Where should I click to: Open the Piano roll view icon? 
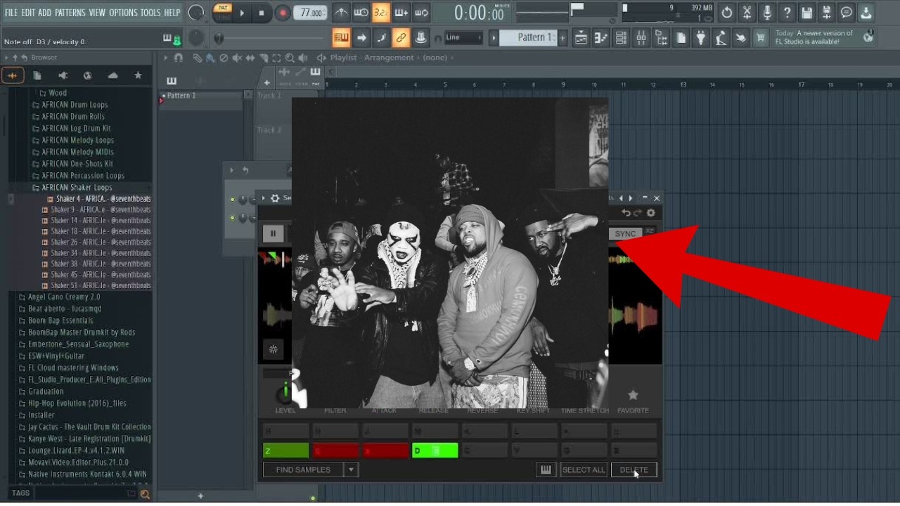(x=601, y=38)
